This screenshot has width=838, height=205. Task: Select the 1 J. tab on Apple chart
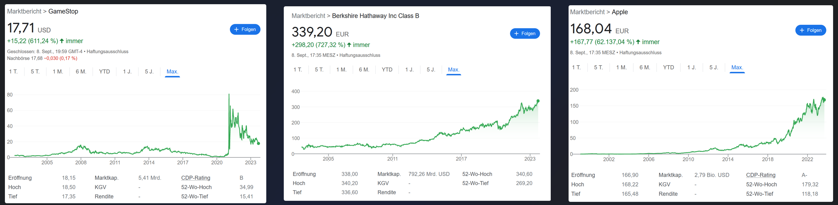point(691,67)
